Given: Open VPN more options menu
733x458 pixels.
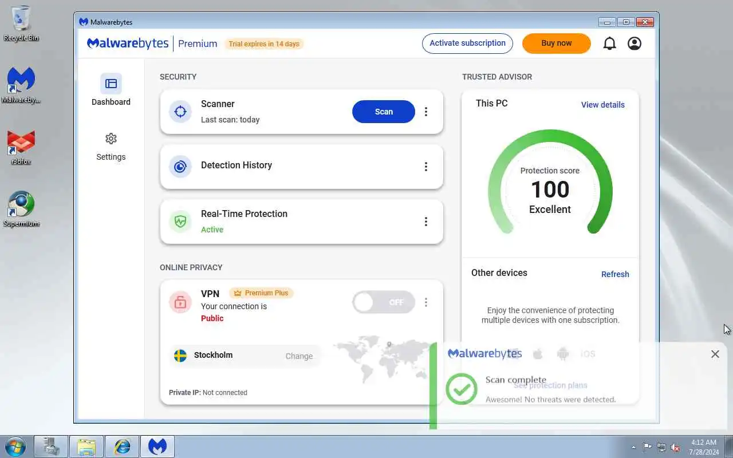Looking at the screenshot, I should (425, 302).
